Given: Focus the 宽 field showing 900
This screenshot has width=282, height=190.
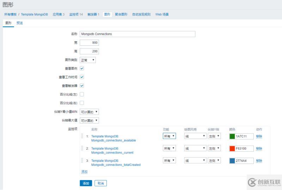Looking at the screenshot, I should click(90, 43).
